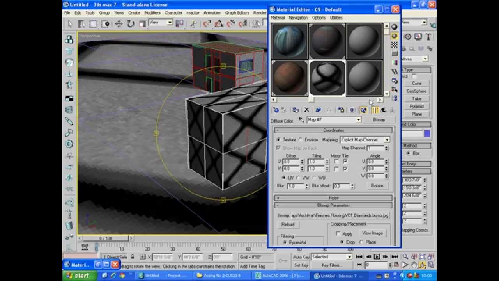The width and height of the screenshot is (499, 281).
Task: Activate the Select and Move tool
Action: (x=119, y=24)
